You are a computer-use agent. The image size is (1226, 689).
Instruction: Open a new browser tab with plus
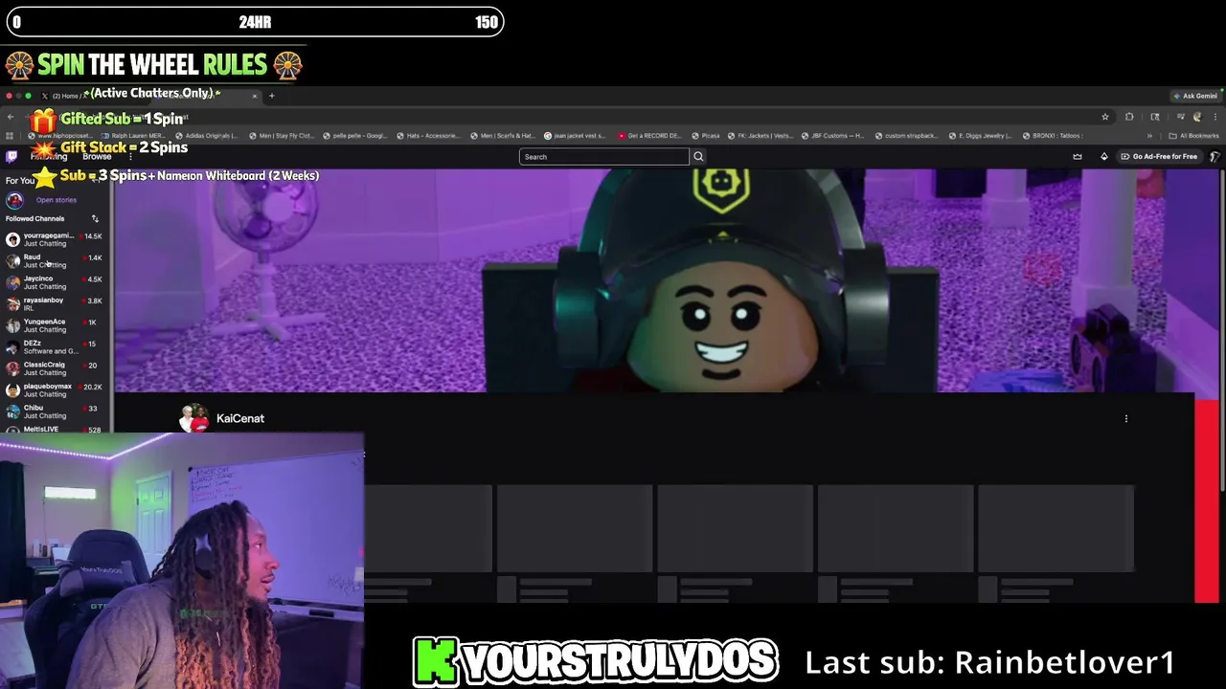click(271, 96)
